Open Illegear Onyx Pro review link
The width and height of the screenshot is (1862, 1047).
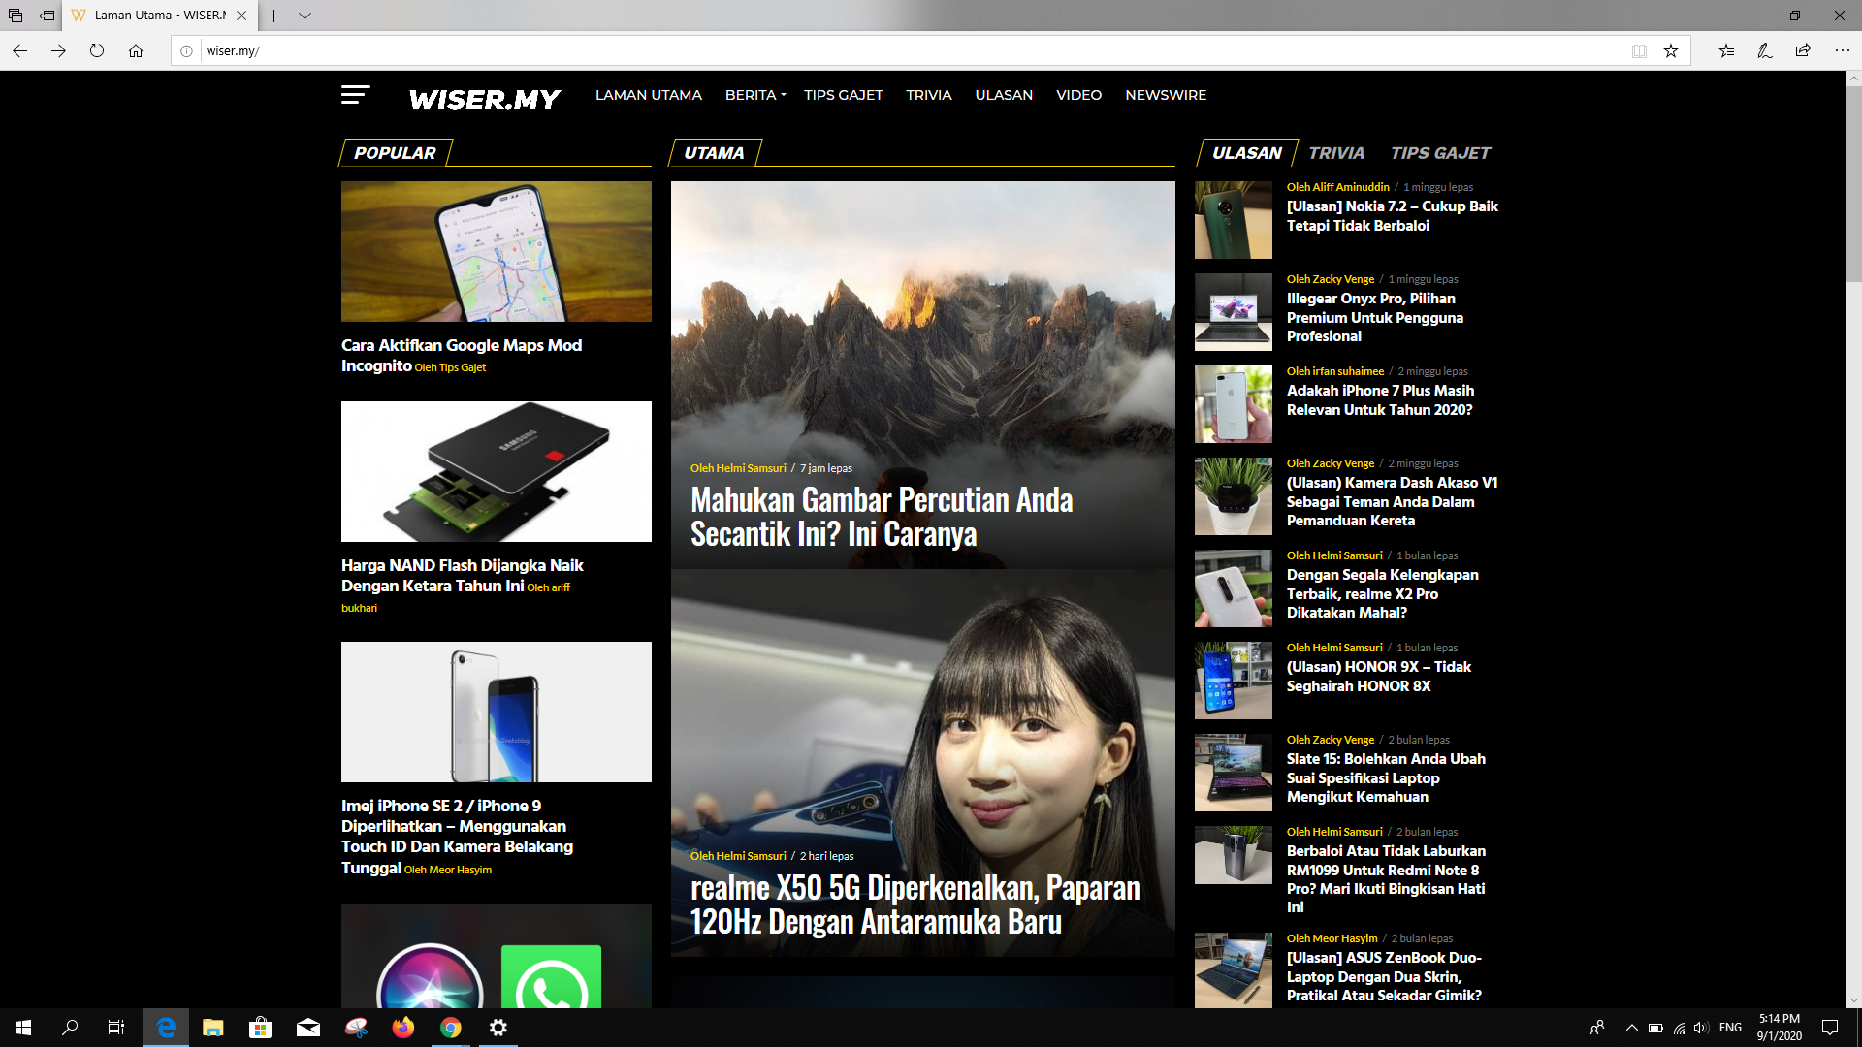pos(1374,317)
